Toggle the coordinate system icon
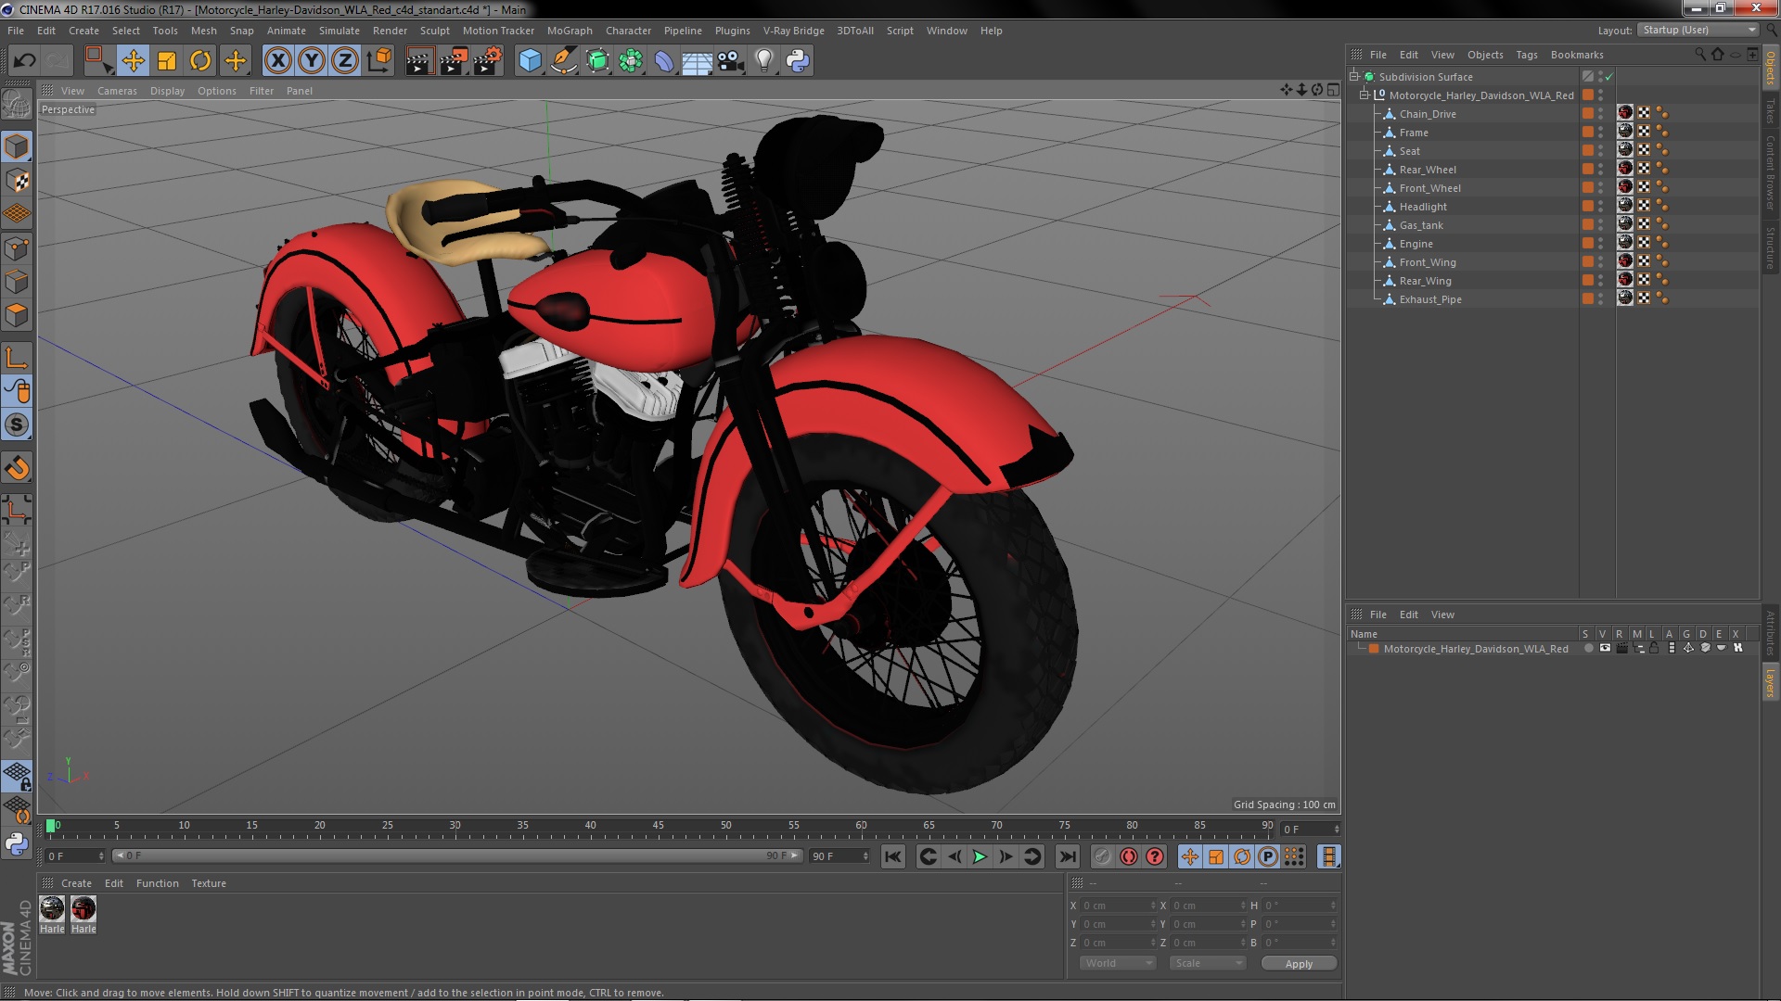This screenshot has height=1001, width=1781. (378, 61)
